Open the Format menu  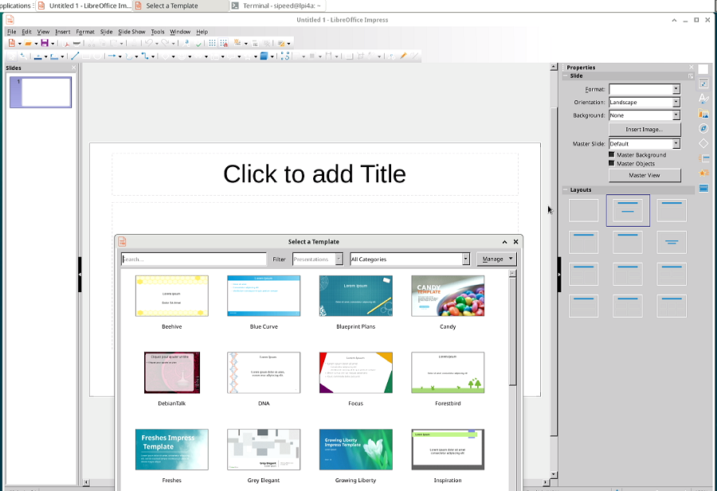tap(85, 32)
